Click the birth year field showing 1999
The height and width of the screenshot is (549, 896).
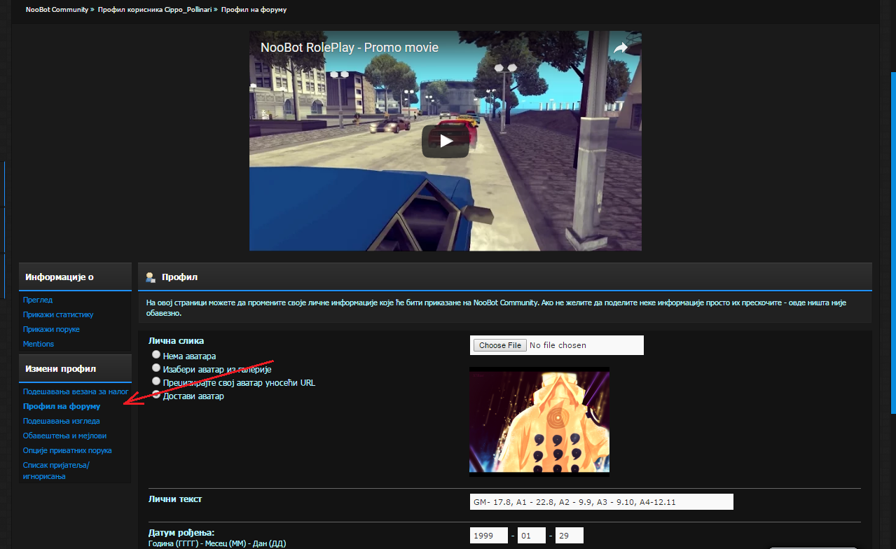(x=488, y=536)
